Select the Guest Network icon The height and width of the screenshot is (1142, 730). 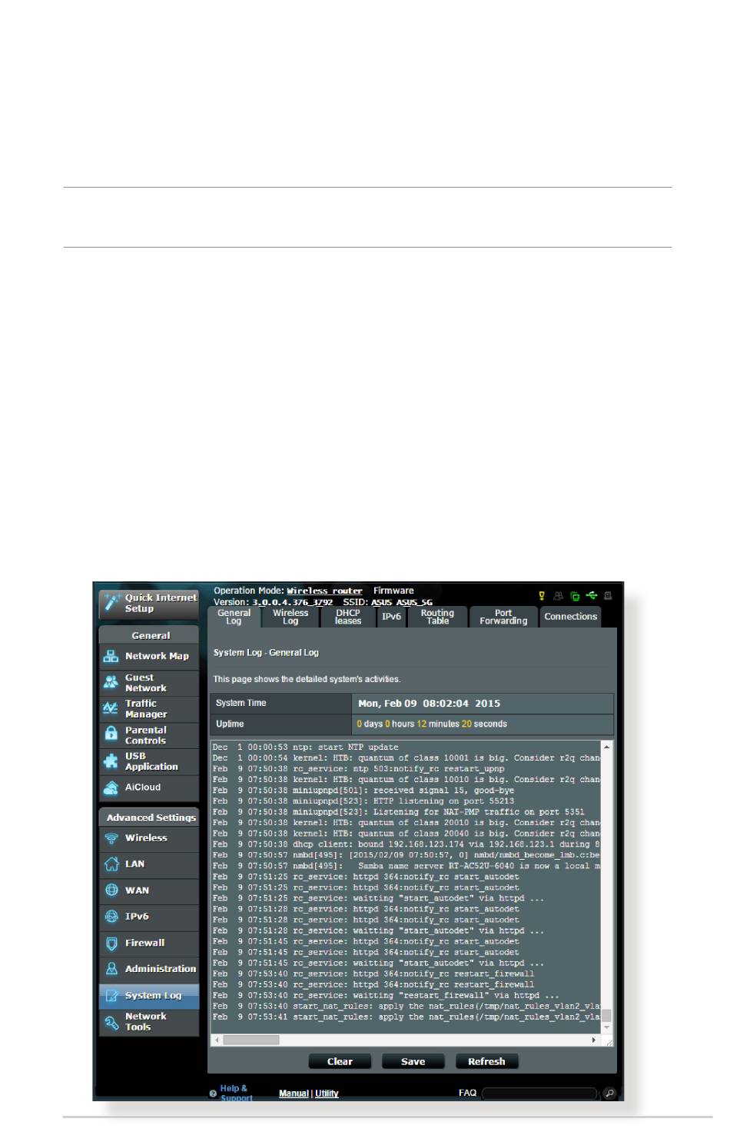pyautogui.click(x=111, y=683)
